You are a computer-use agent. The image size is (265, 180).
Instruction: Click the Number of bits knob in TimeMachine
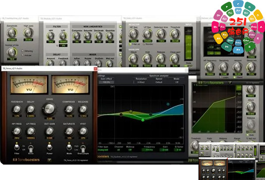pos(12,52)
